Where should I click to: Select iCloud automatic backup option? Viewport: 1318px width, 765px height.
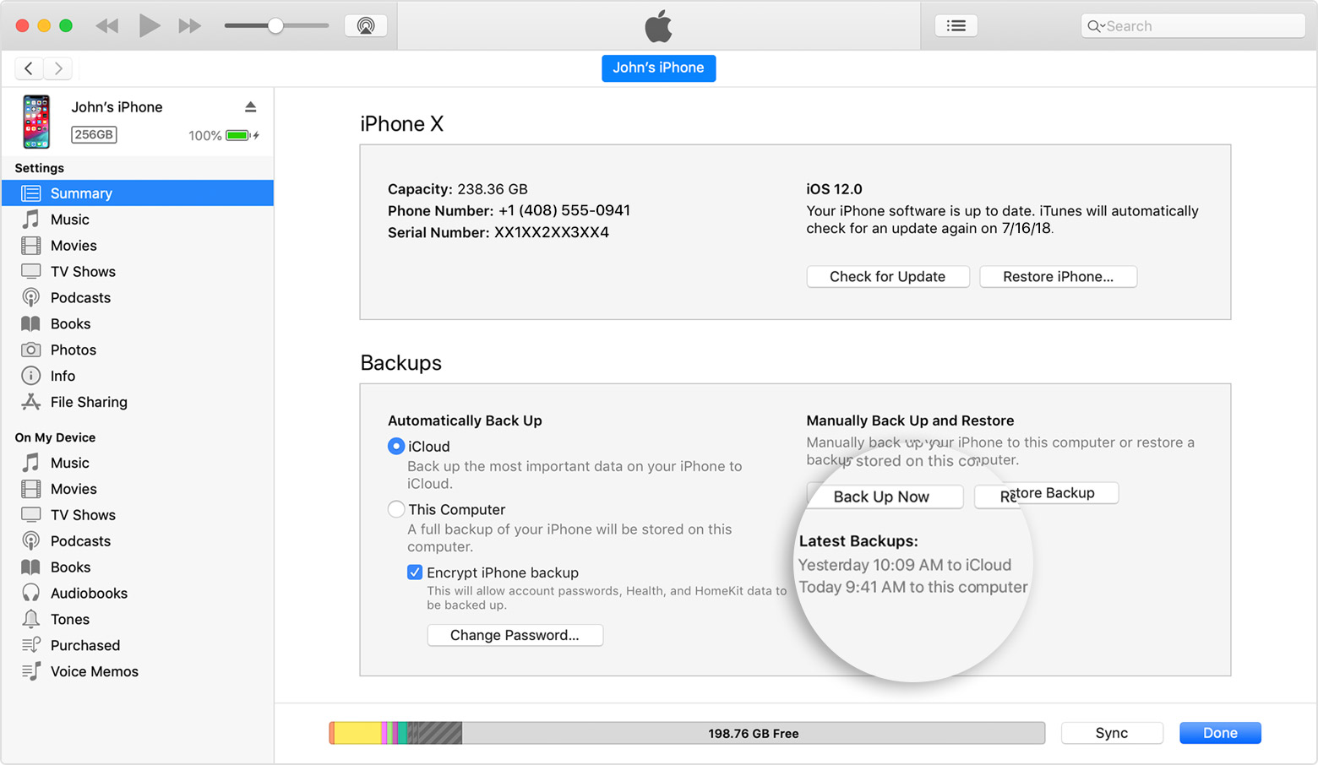[396, 447]
